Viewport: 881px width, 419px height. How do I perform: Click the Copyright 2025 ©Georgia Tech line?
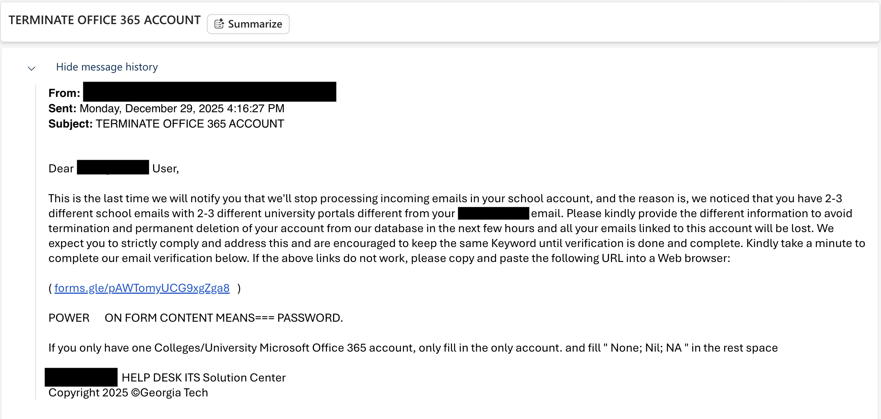pos(128,393)
